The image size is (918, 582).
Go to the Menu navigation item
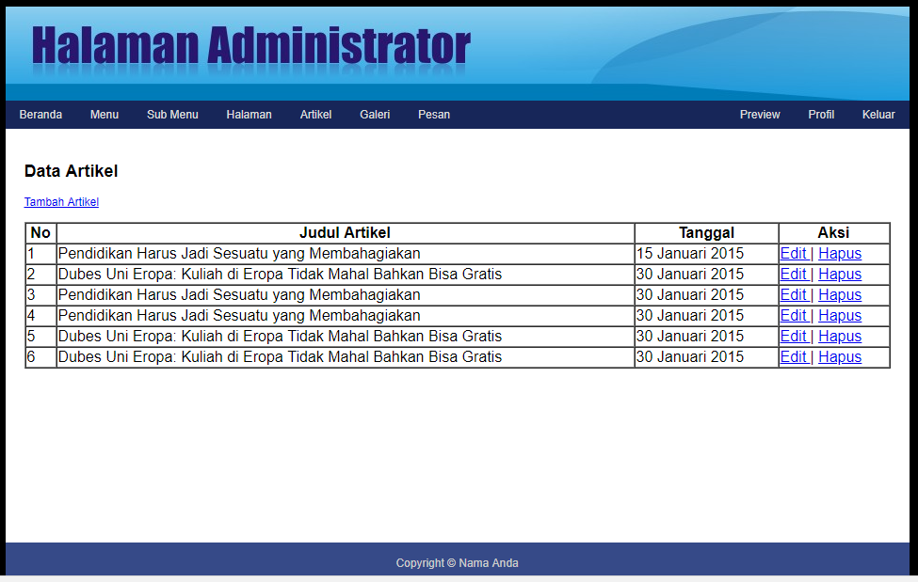105,115
